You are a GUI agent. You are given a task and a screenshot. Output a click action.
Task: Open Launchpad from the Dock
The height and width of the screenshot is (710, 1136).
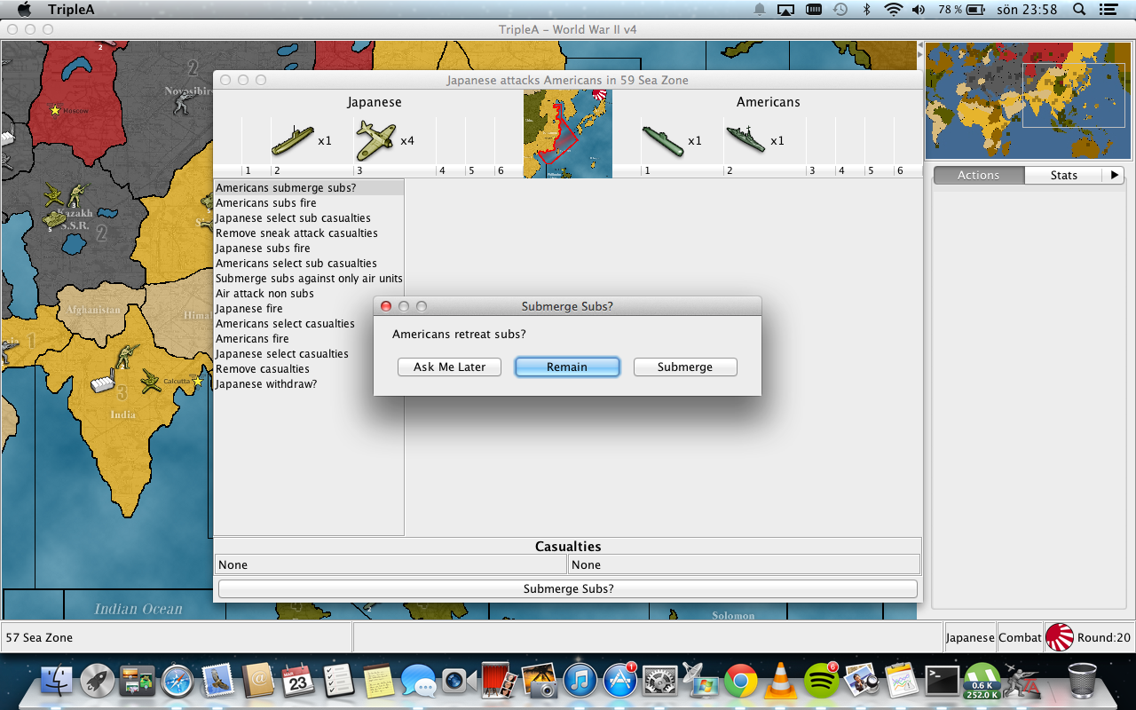coord(98,681)
